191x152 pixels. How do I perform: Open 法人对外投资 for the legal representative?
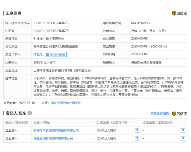coord(55,54)
